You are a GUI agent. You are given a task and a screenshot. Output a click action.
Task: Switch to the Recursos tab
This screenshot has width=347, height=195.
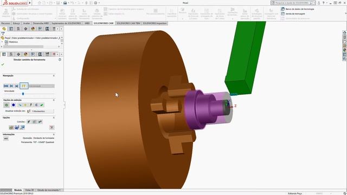point(5,23)
